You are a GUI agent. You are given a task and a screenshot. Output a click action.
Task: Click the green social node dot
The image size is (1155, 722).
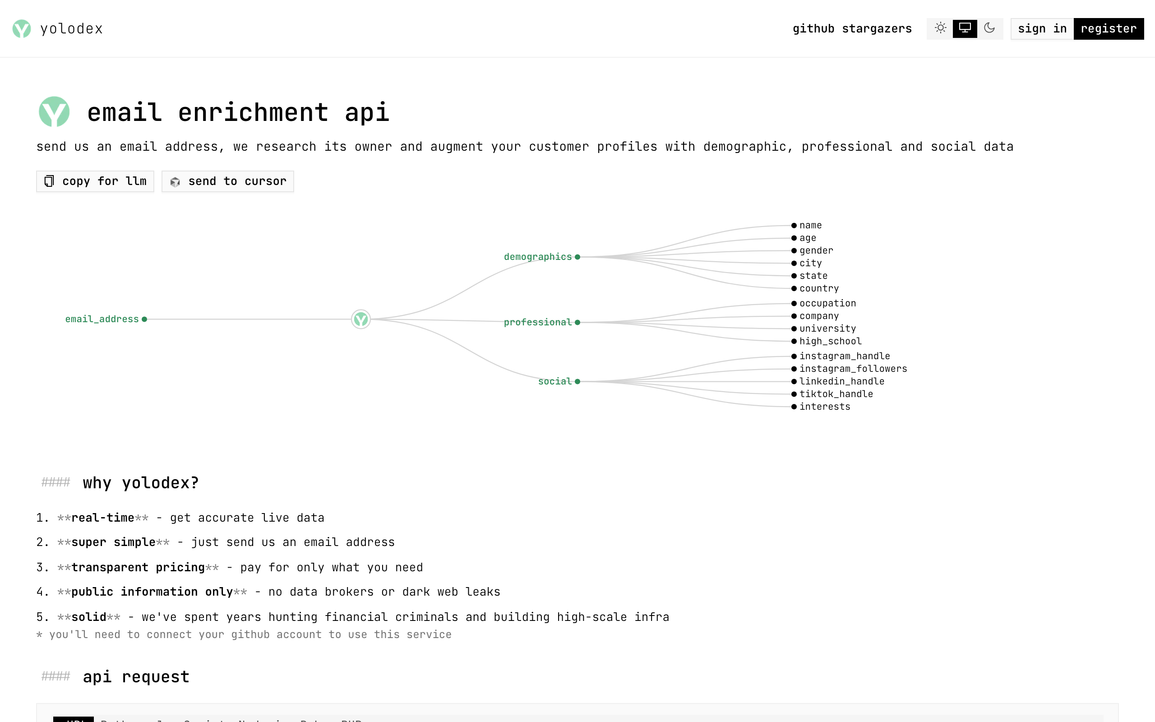[x=577, y=382]
